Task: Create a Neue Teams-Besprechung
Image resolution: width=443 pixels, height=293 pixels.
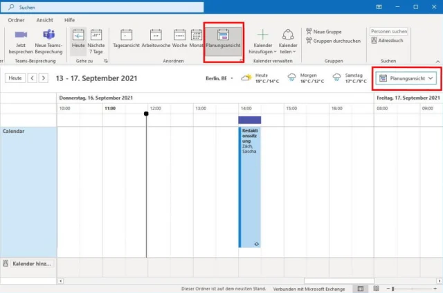Action: [49, 42]
